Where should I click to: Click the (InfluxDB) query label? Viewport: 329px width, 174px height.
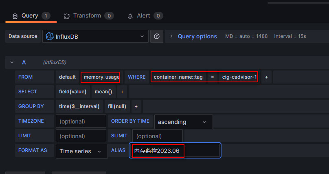[55, 62]
